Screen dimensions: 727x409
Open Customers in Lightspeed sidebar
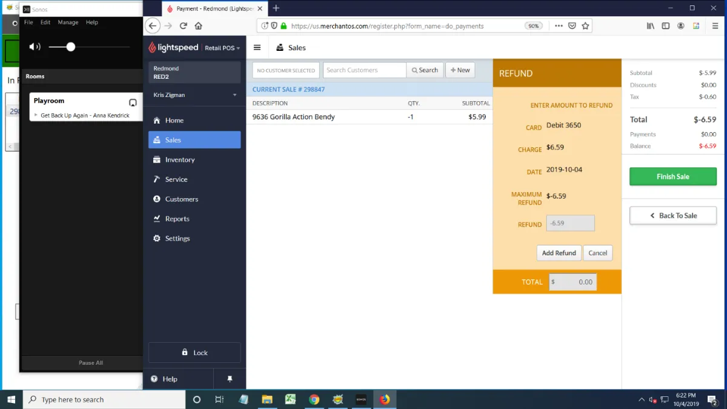pyautogui.click(x=194, y=199)
